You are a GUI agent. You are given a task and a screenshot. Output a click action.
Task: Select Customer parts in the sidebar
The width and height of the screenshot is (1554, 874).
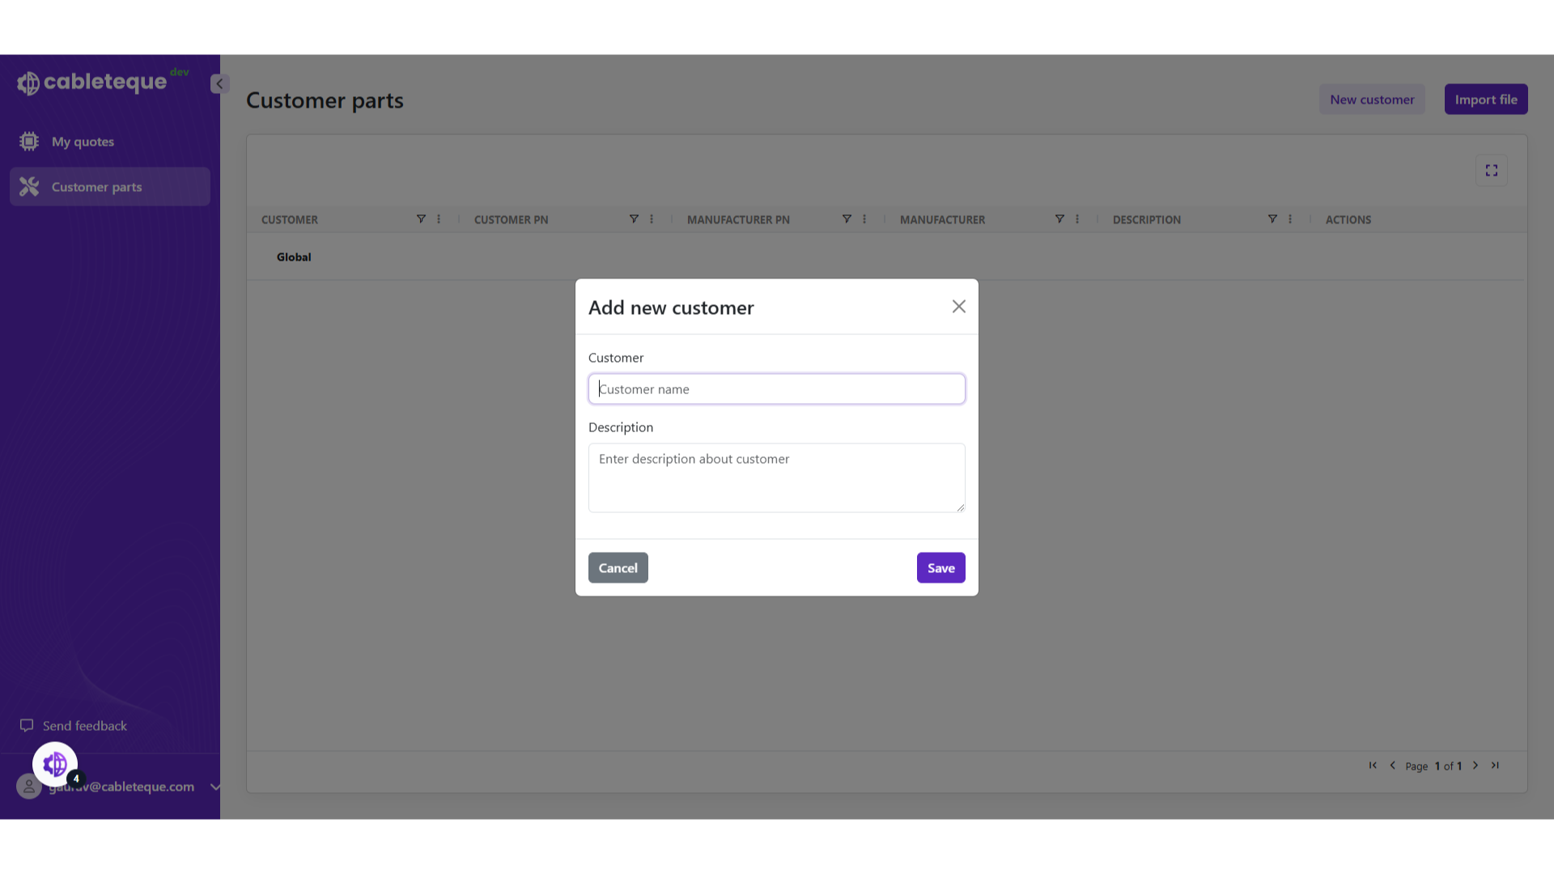coord(97,186)
